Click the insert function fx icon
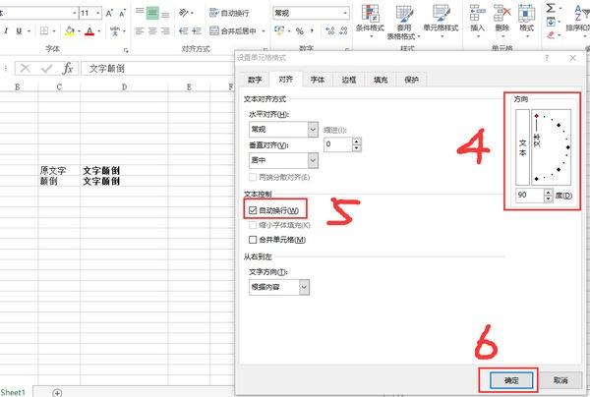 pos(68,69)
